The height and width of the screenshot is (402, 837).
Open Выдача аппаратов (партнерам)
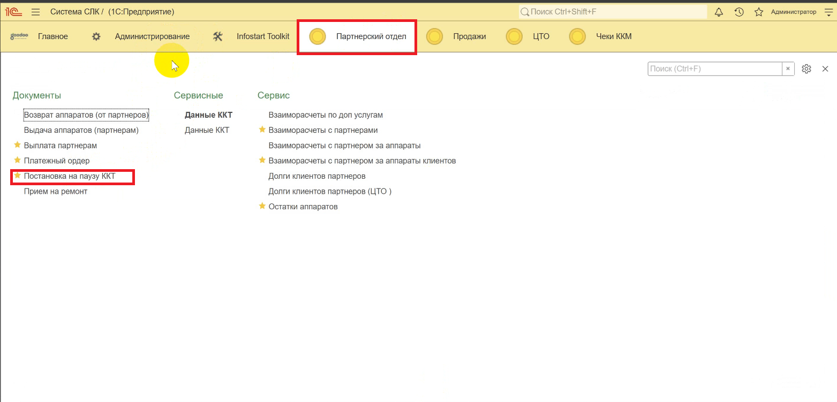pos(81,130)
